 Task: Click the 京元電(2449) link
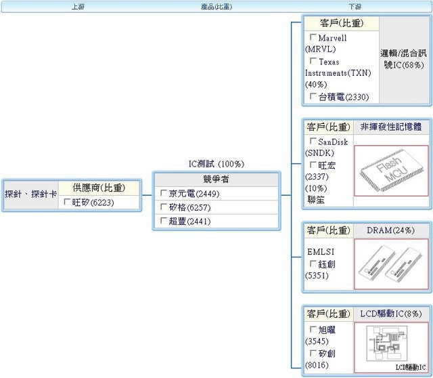[194, 194]
